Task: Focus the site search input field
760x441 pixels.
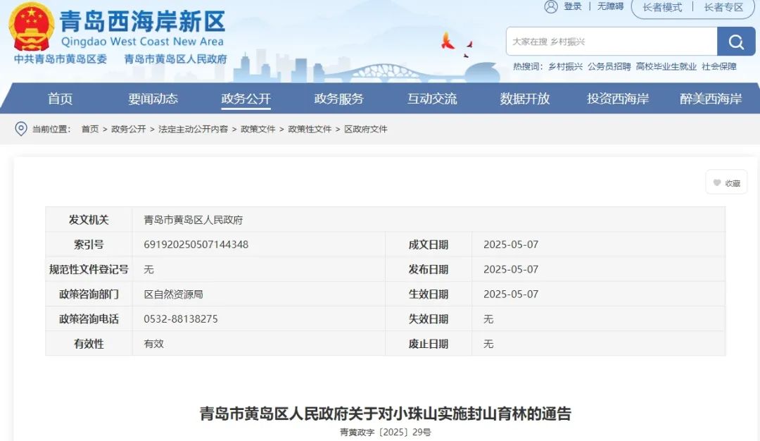Action: [x=612, y=42]
